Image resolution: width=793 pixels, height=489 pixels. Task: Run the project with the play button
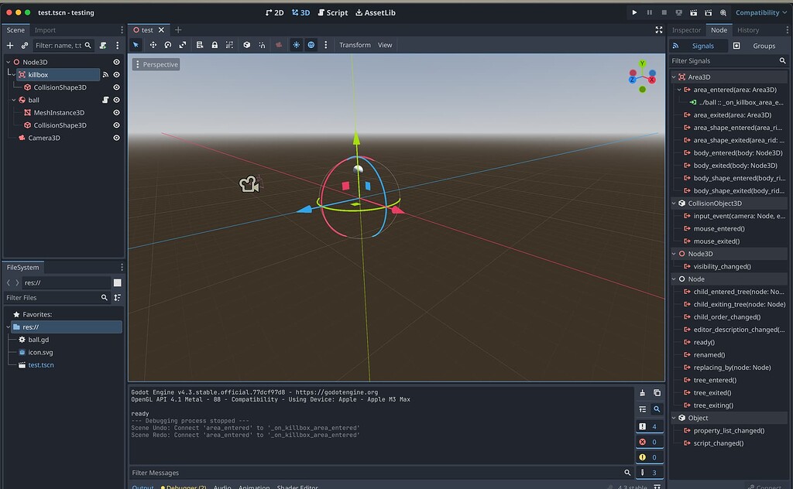coord(634,12)
